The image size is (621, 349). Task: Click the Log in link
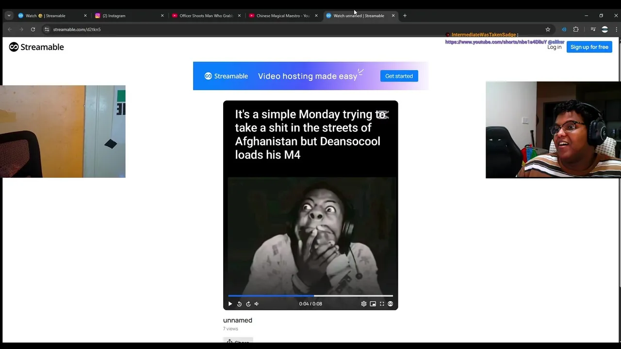(x=555, y=47)
